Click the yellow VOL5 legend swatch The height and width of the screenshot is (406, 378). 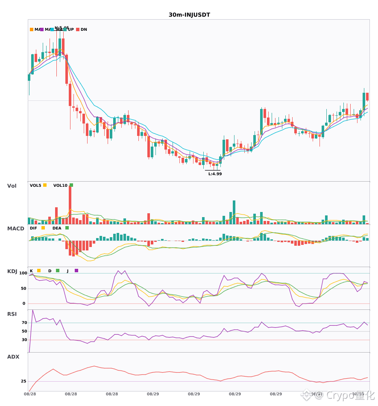tap(45, 185)
